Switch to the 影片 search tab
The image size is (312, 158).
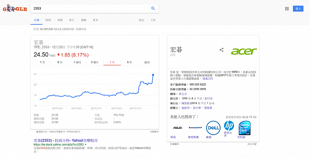pyautogui.click(x=71, y=20)
